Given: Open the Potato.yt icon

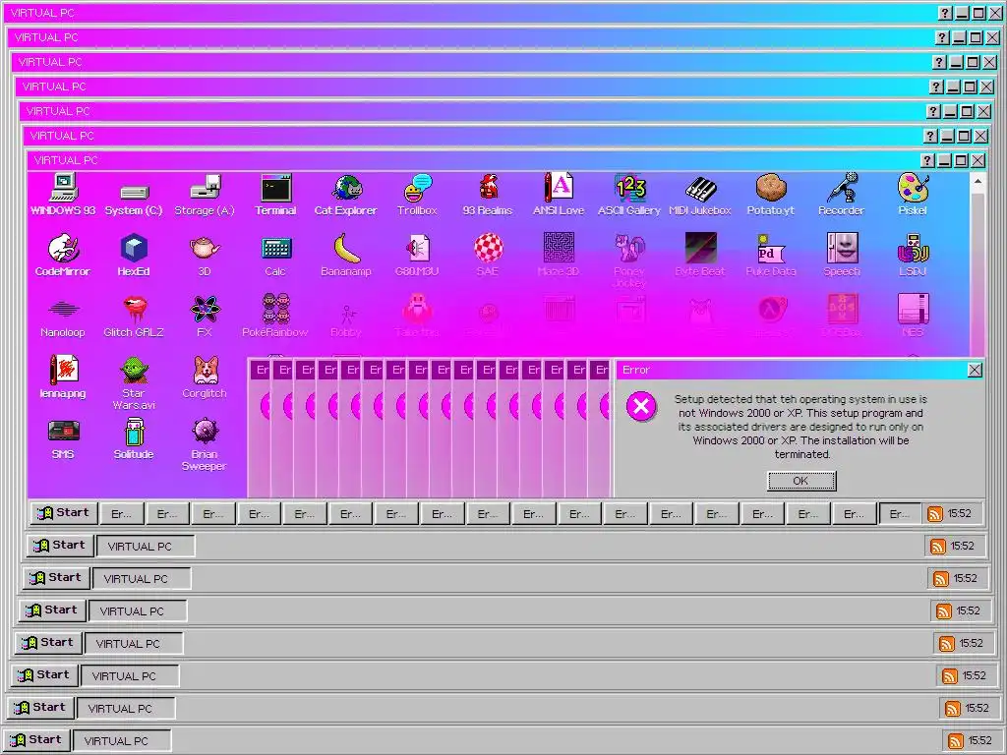Looking at the screenshot, I should click(771, 194).
